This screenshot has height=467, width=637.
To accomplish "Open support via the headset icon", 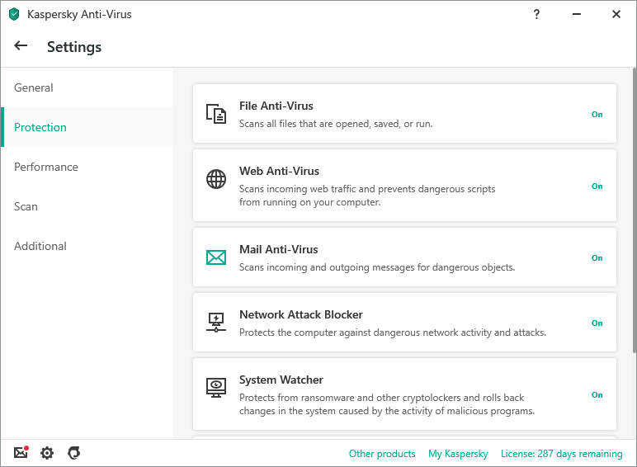I will pos(73,453).
